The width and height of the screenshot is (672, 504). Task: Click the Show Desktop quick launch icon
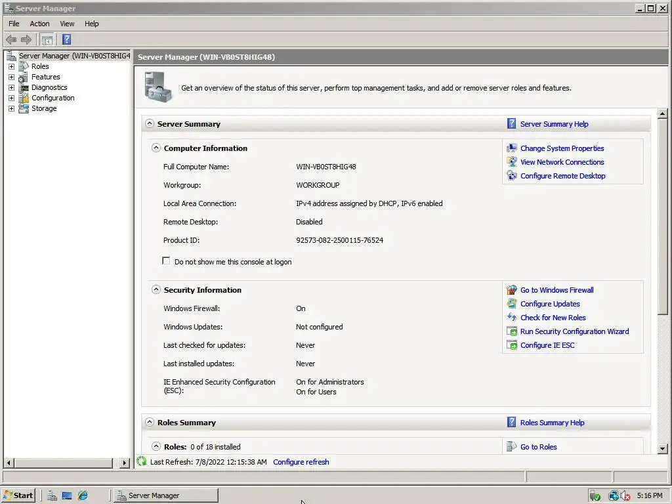(x=67, y=496)
